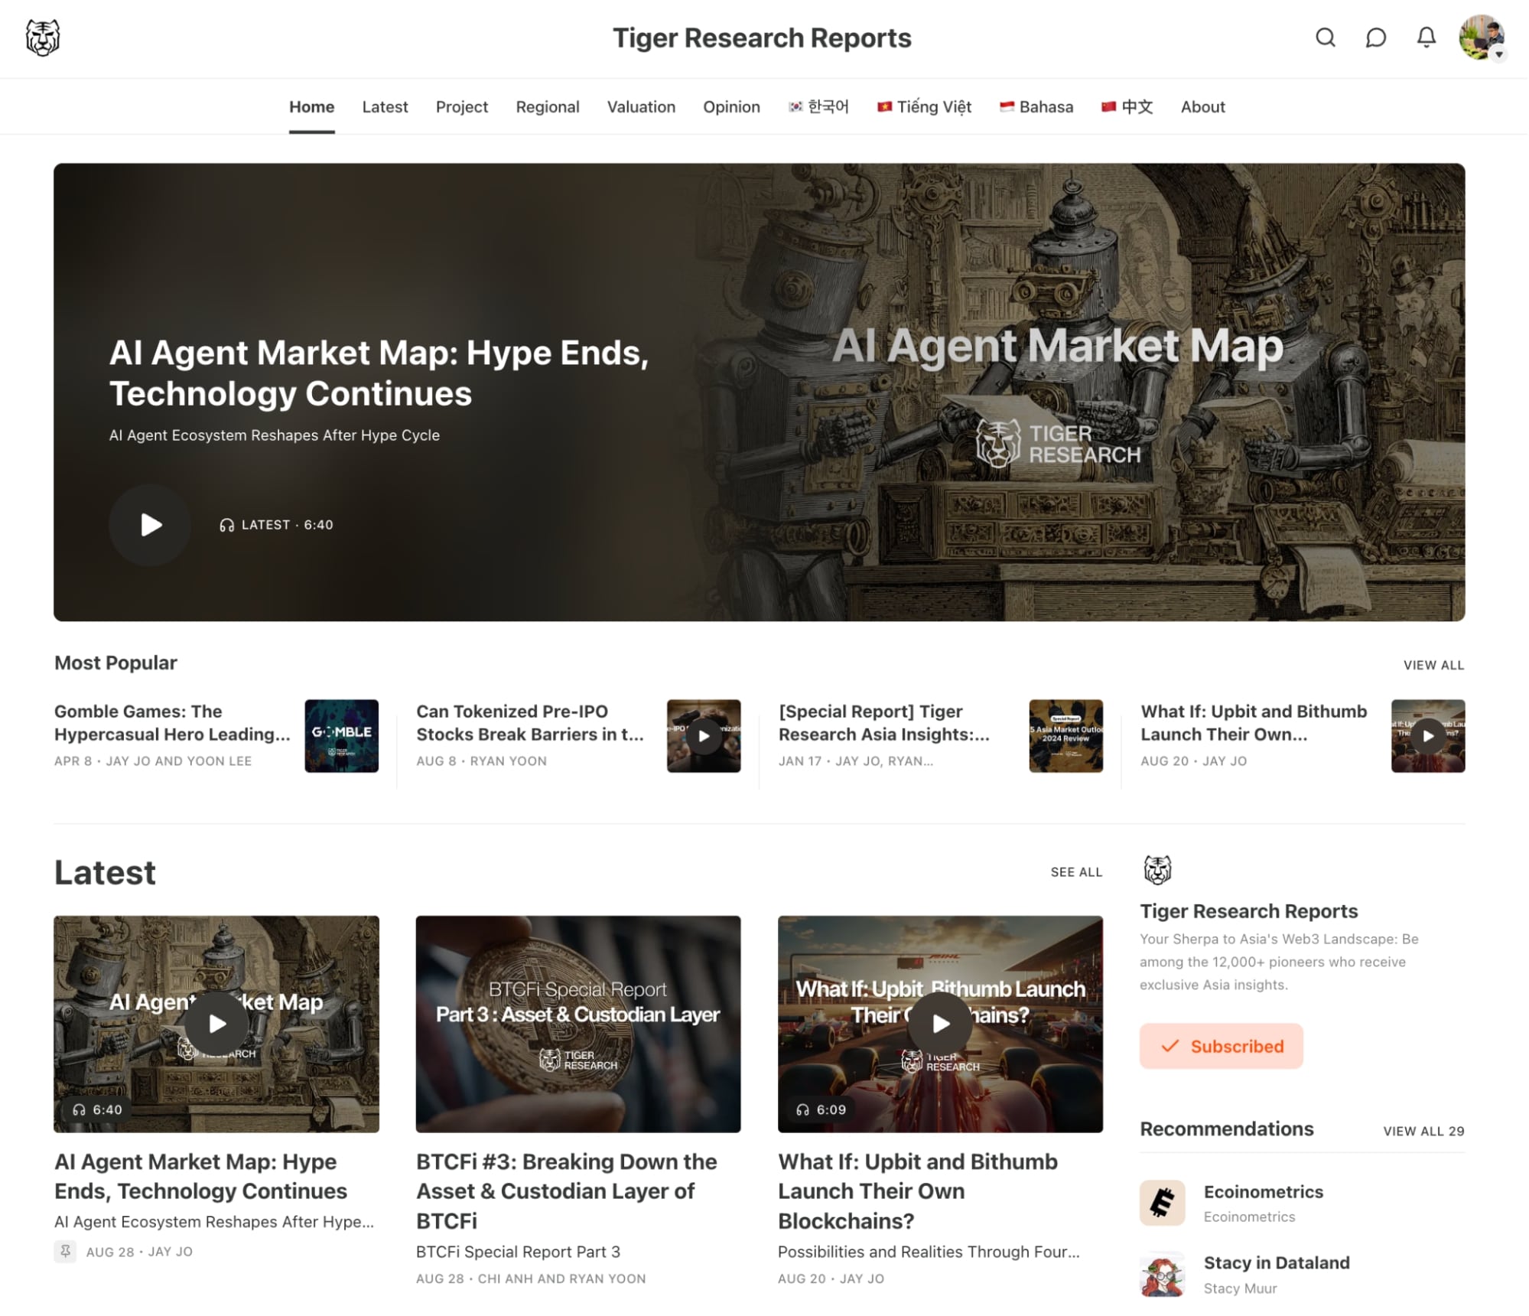Click View All 29 recommendations
This screenshot has height=1316, width=1529.
[1423, 1131]
